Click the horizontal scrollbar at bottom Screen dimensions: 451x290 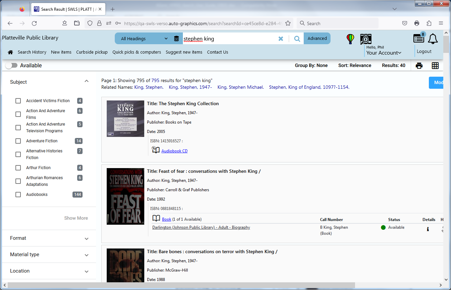point(181,285)
